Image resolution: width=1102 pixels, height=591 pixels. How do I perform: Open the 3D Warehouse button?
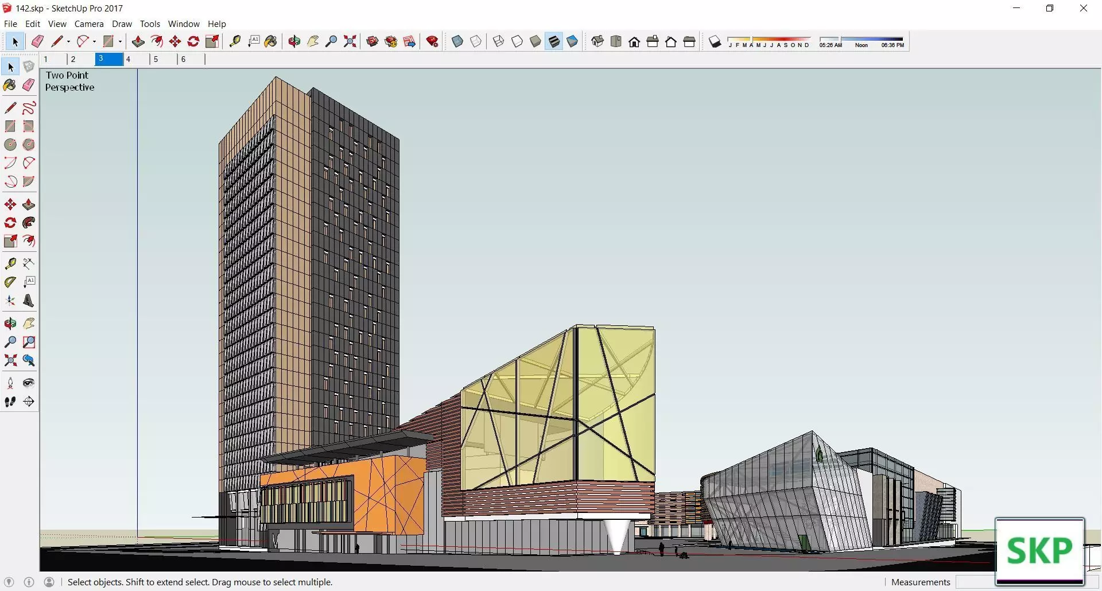coord(372,41)
